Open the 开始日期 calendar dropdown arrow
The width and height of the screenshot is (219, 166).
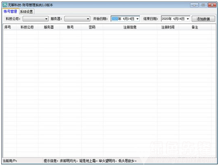point(137,19)
